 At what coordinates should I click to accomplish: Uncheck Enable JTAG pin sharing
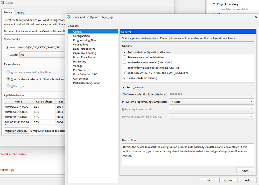(125, 78)
